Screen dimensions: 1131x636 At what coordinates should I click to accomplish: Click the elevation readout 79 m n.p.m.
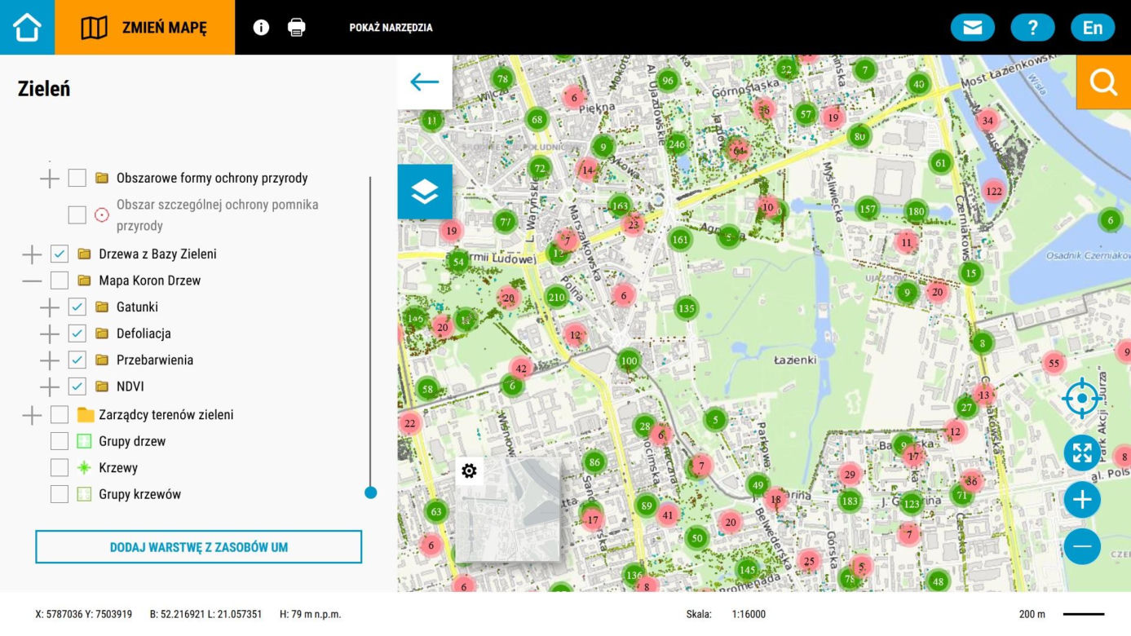click(x=311, y=614)
